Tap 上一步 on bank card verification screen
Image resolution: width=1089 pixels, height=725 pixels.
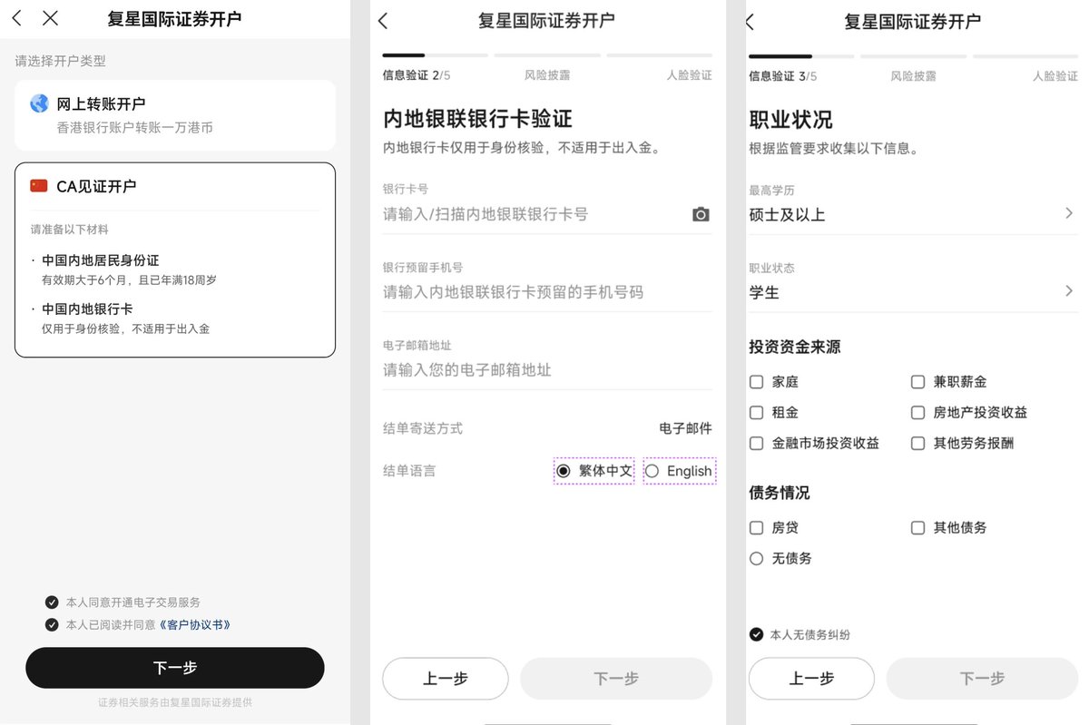(446, 679)
